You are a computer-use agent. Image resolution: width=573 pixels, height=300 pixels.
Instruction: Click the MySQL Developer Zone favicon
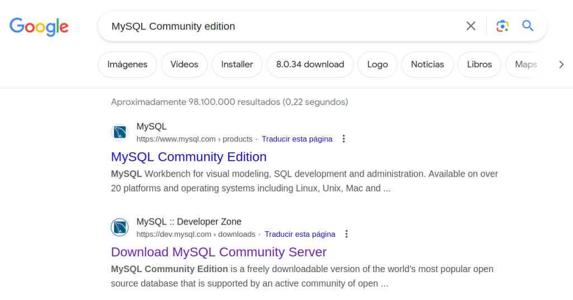120,227
